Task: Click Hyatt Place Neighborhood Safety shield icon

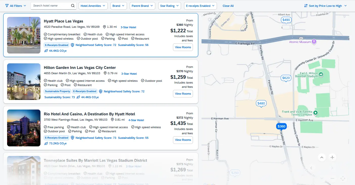Action: [72, 45]
